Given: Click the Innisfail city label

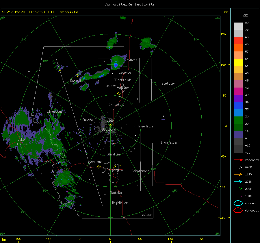Looking at the screenshot, I should 117,105.
